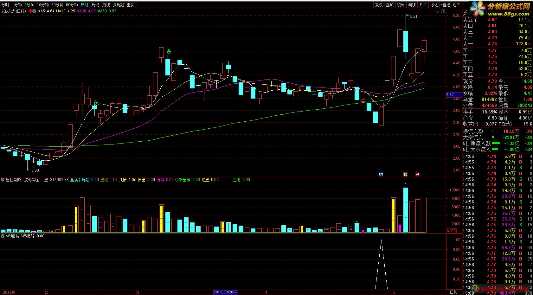Switch to the 周线 weekly chart tab

tap(95, 5)
